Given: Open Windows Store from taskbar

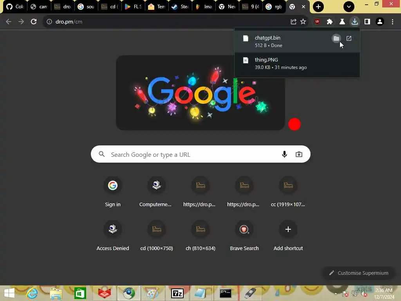Looking at the screenshot, I should click(x=80, y=293).
